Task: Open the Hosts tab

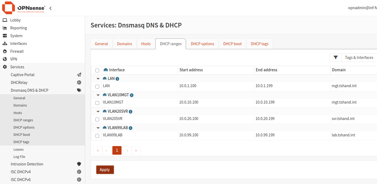Action: 146,44
